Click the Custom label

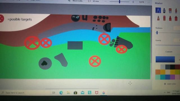click(x=169, y=52)
